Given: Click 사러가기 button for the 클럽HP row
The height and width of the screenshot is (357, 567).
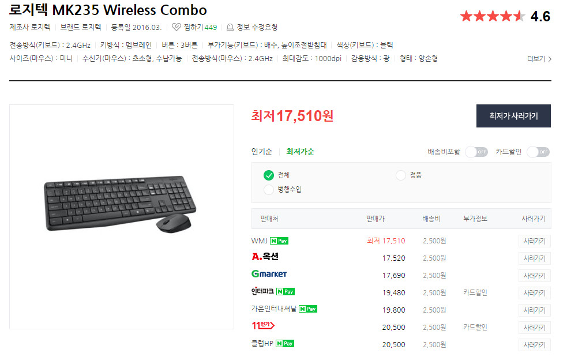Looking at the screenshot, I should click(535, 345).
